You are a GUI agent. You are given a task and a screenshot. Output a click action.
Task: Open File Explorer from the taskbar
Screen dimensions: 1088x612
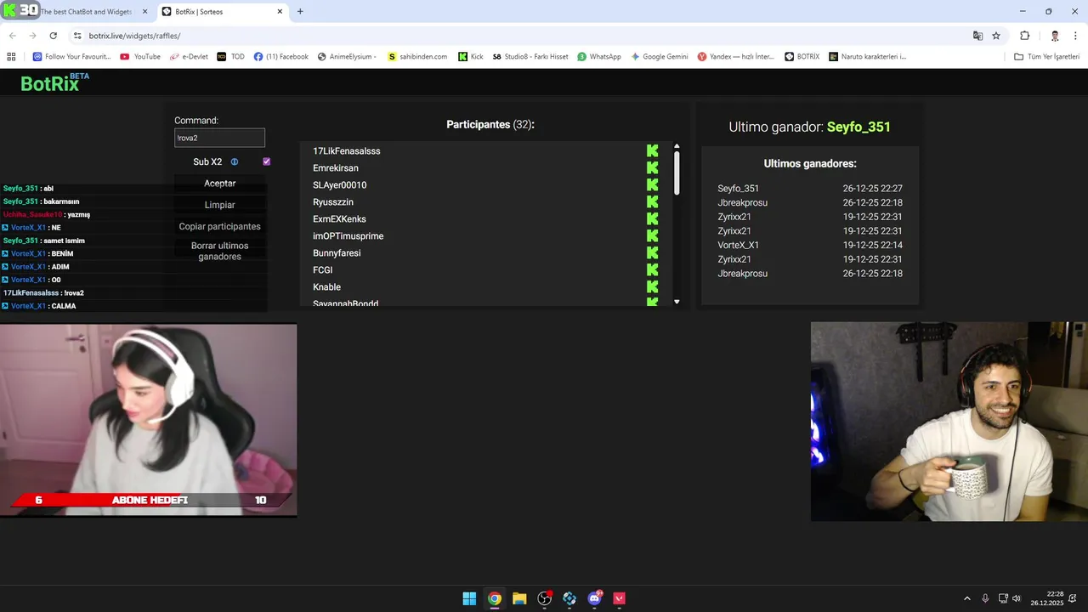click(x=519, y=598)
